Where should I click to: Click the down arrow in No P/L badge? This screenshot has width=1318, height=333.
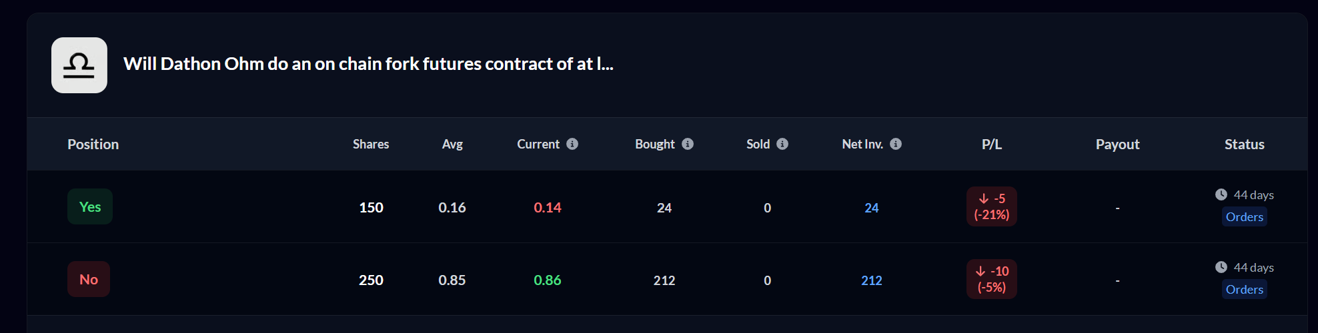click(x=980, y=271)
